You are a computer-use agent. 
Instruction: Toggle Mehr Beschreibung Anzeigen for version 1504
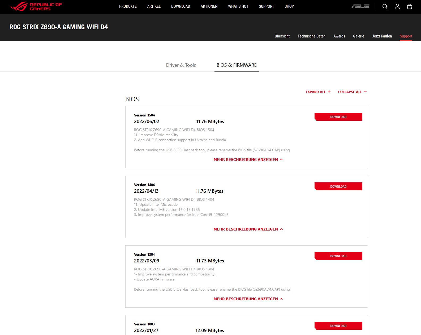pos(248,160)
